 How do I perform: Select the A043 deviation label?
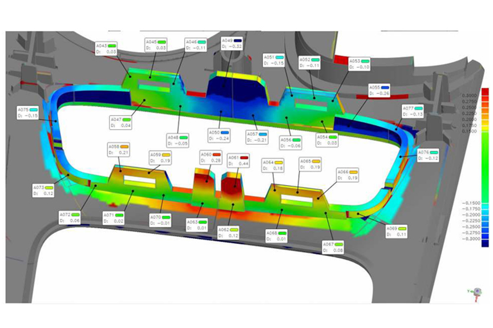[x=107, y=48]
